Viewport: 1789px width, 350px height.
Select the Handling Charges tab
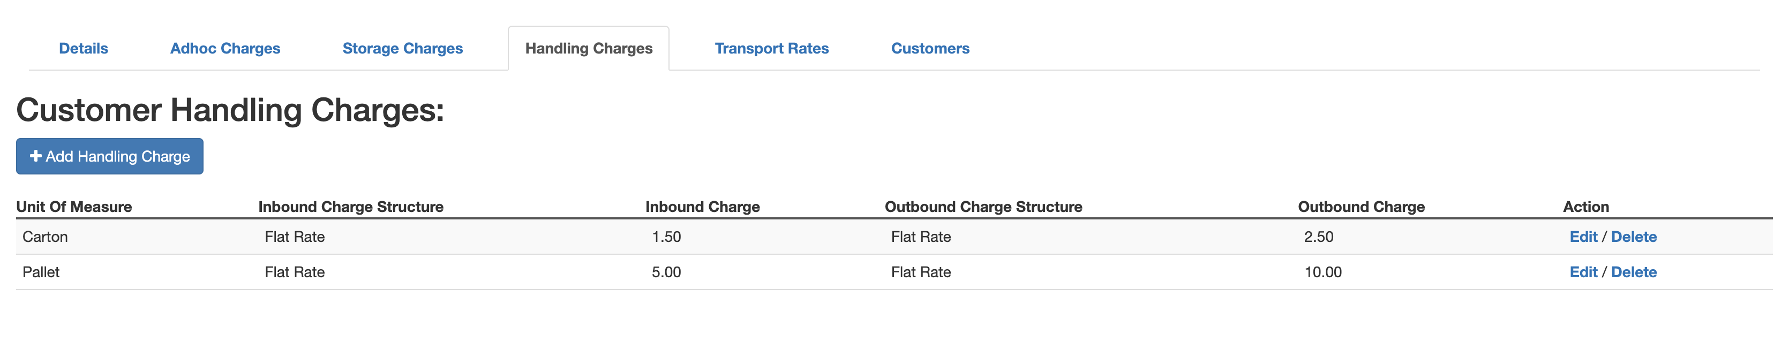click(x=589, y=48)
